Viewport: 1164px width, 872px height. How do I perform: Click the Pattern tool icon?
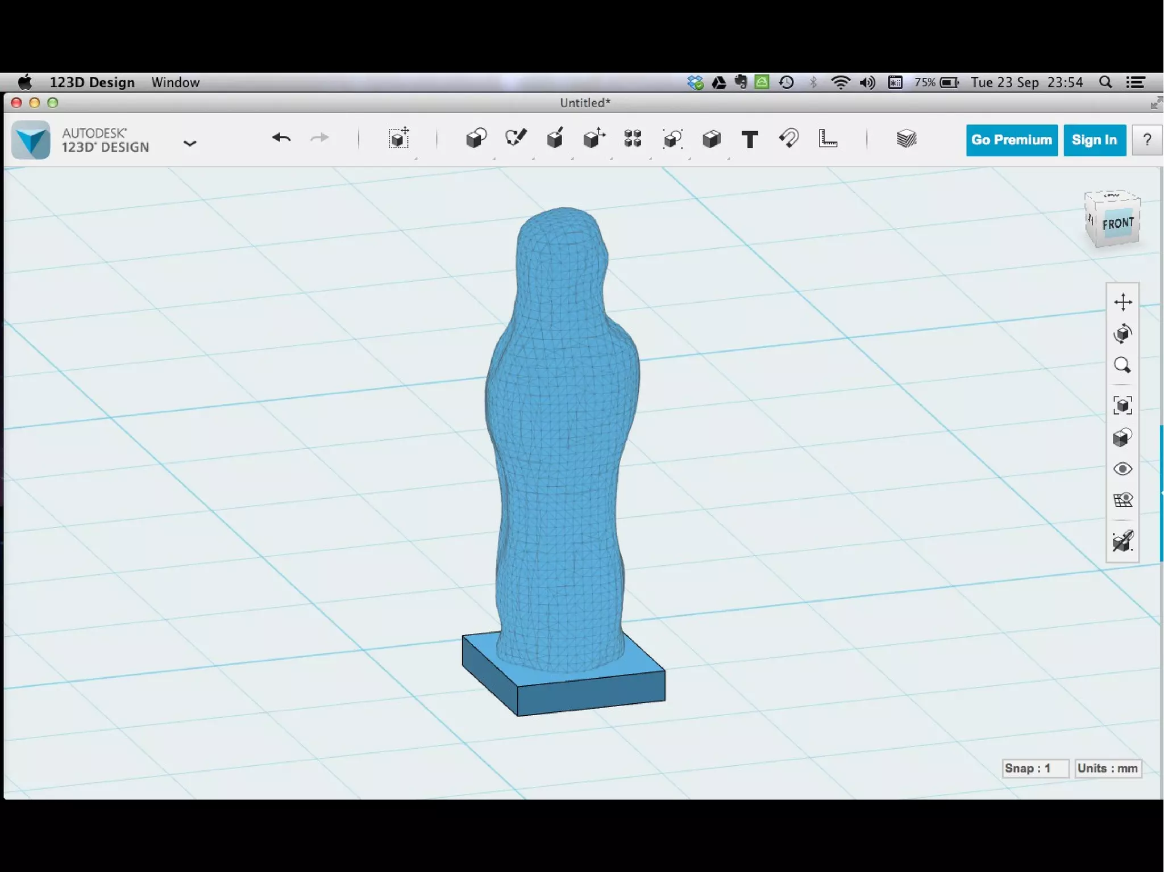tap(633, 139)
